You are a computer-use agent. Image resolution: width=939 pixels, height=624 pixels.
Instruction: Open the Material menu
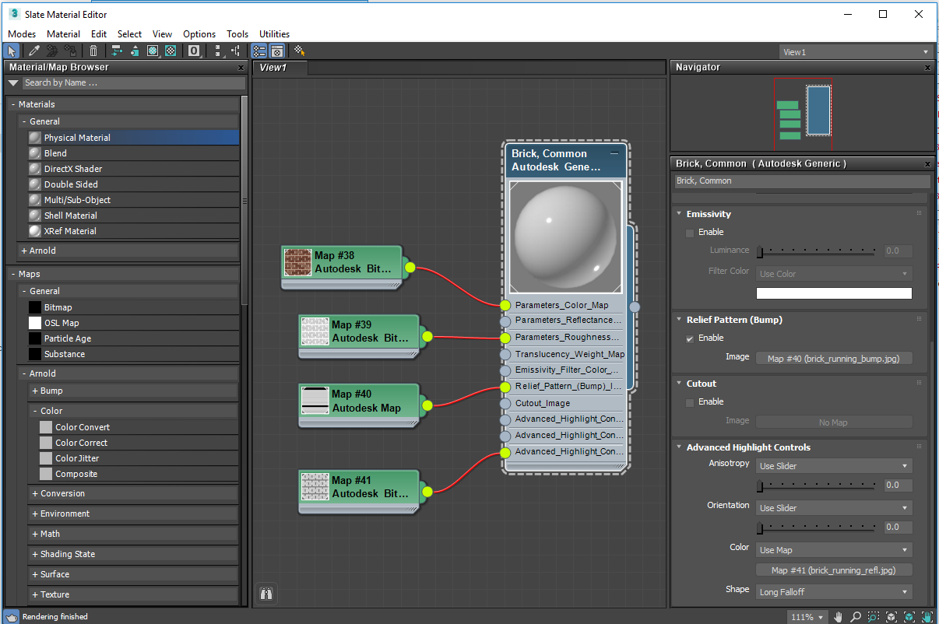[x=63, y=34]
